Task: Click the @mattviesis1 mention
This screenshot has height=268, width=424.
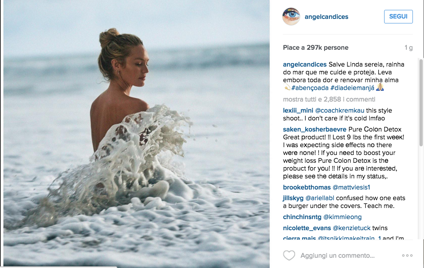Action: pyautogui.click(x=351, y=187)
